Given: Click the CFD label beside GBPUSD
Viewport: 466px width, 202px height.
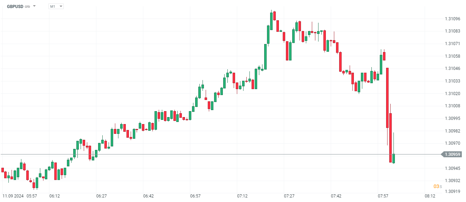Looking at the screenshot, I should [x=27, y=7].
